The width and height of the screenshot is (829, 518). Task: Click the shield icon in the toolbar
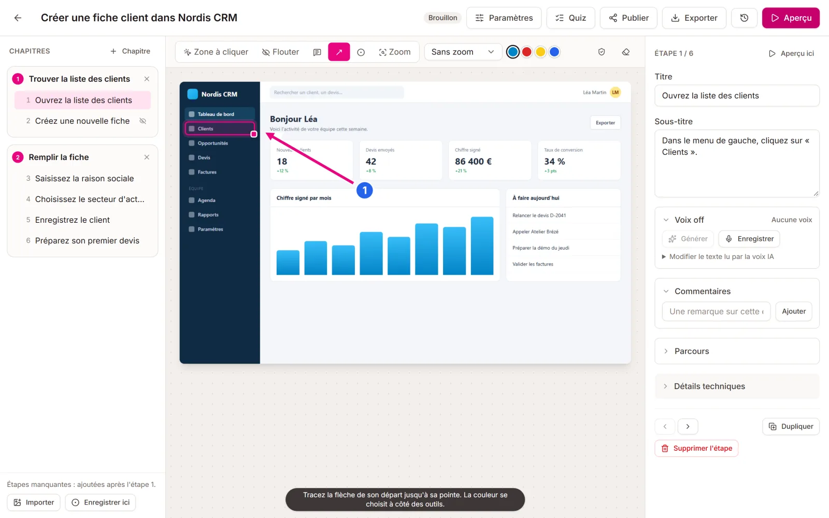602,52
